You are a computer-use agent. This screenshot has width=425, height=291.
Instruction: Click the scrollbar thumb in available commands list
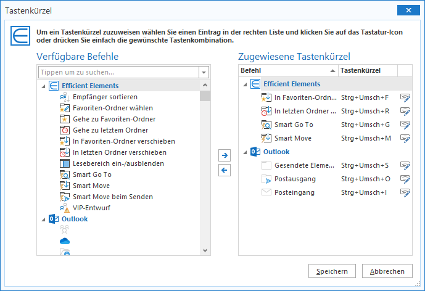pyautogui.click(x=205, y=96)
